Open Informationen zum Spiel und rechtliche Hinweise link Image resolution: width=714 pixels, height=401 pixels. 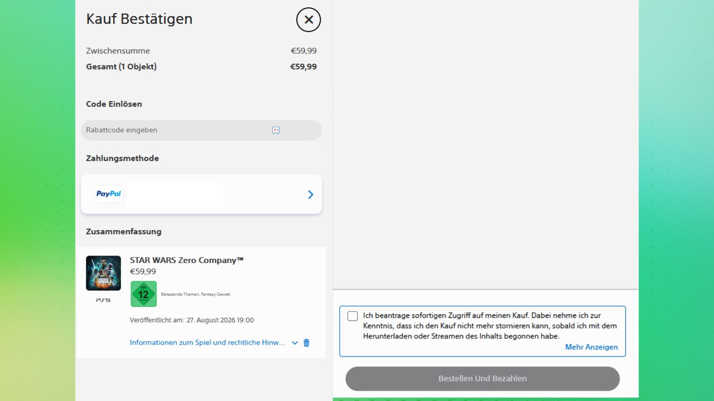207,343
